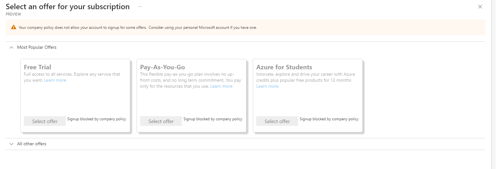Click the Pay-As-You-Go card heading
The image size is (496, 169).
163,67
